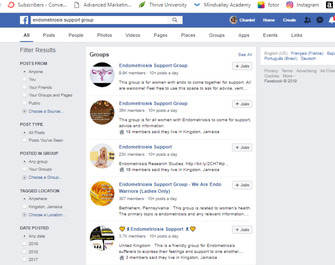
Task: Join the 35K members Endometriosis Support Group
Action: pos(242,104)
